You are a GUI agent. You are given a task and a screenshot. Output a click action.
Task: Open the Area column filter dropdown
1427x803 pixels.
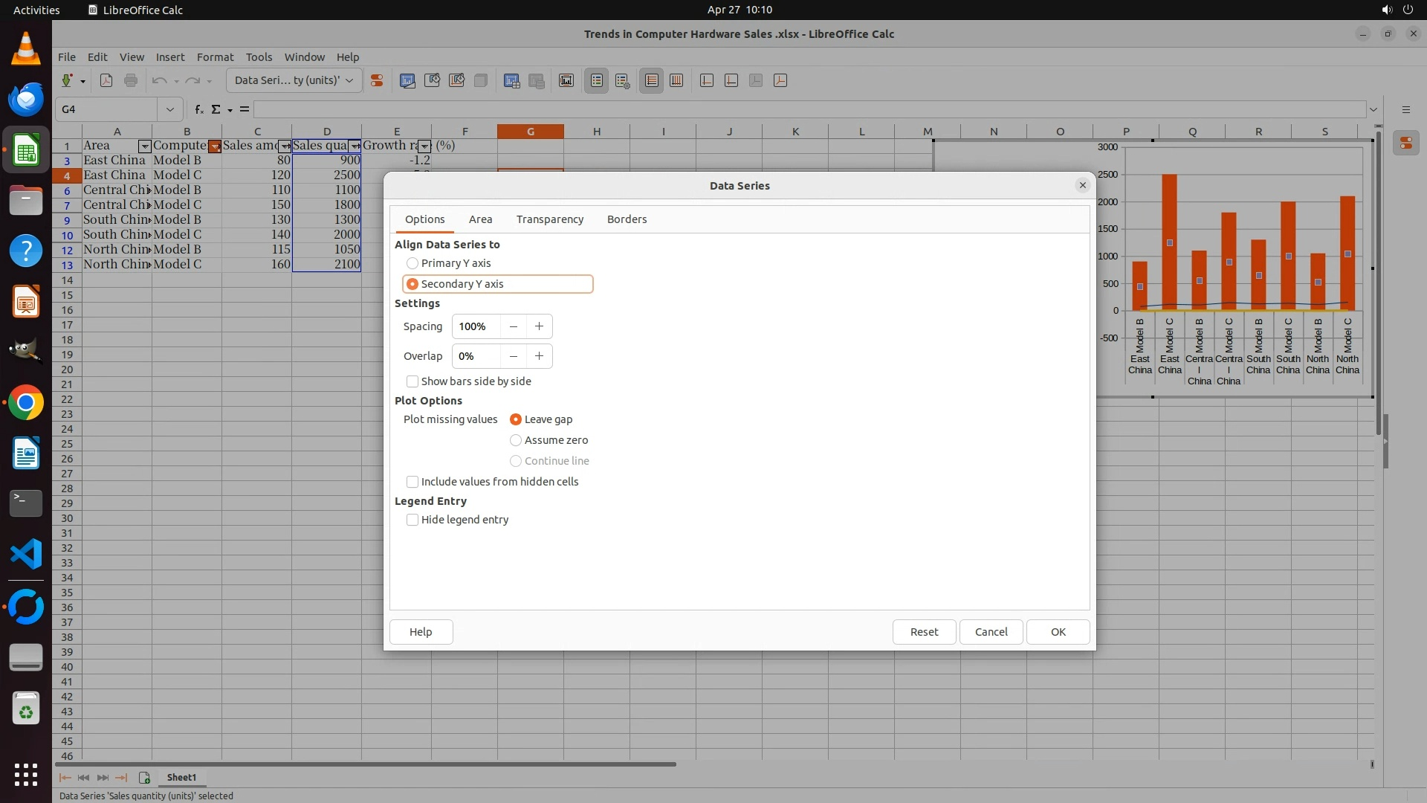tap(145, 146)
